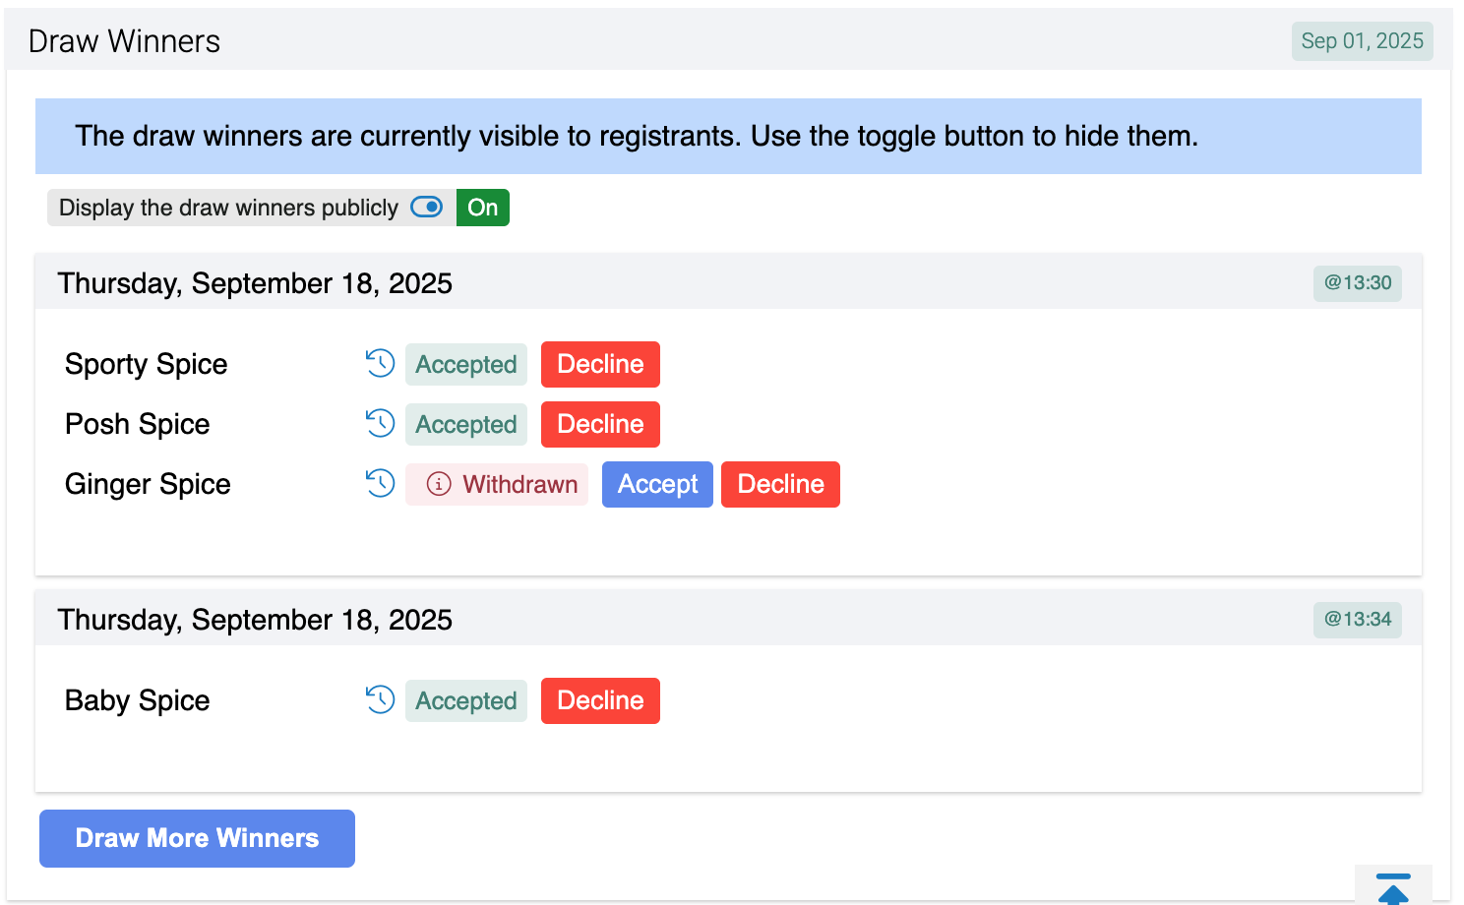
Task: Decline Posh Spice's winning entry
Action: (x=600, y=424)
